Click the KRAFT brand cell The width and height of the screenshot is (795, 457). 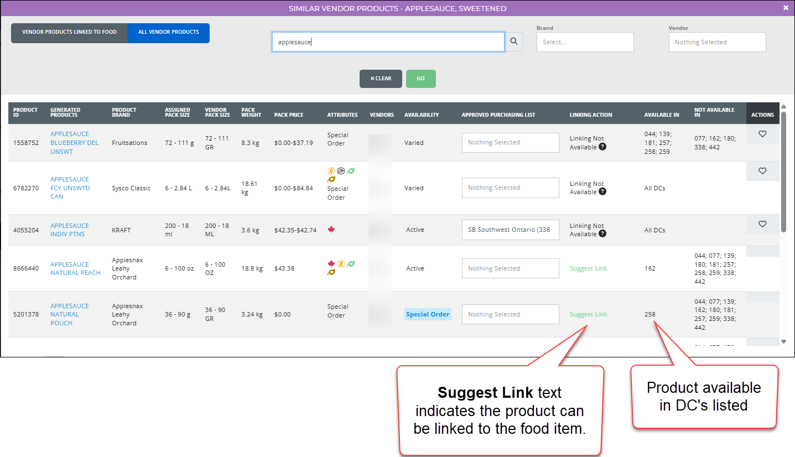point(121,230)
